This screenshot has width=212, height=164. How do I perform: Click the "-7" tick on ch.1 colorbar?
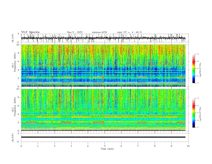198,83
